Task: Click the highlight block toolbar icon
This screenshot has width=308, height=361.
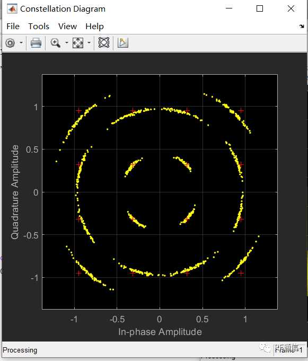Action: 122,42
